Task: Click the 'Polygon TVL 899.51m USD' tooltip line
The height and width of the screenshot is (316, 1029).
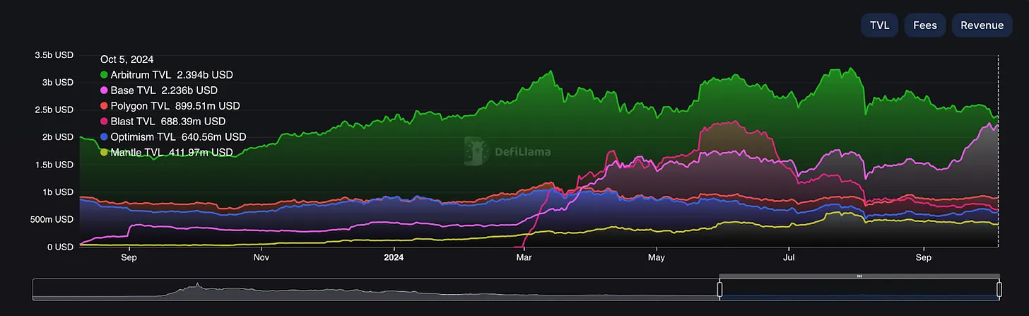Action: (x=170, y=106)
